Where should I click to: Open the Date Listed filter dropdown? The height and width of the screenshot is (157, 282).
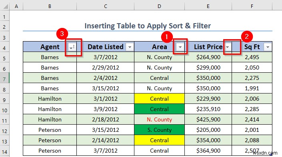130,47
